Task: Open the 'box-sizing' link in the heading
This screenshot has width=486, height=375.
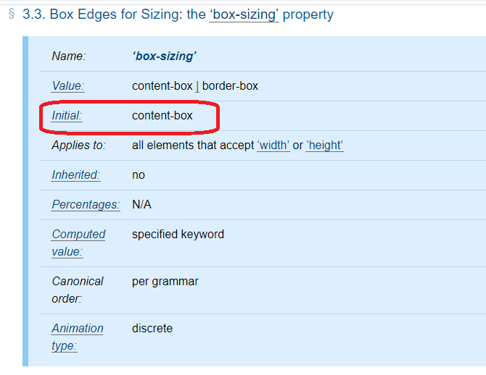Action: coord(244,14)
